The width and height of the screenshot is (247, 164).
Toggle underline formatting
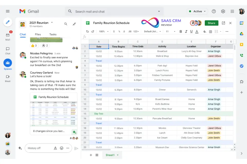tap(191, 32)
